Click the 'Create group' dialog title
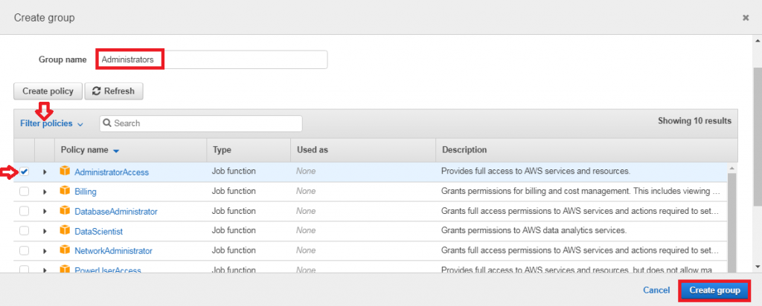Viewport: 762px width, 306px height. [44, 18]
